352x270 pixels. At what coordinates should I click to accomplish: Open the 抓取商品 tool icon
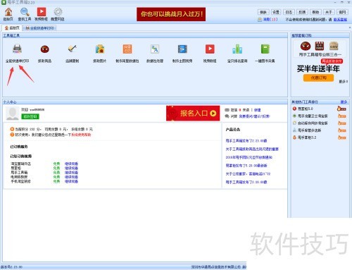coord(44,49)
